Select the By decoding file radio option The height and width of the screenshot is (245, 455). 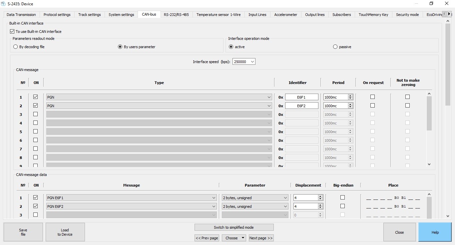click(15, 47)
